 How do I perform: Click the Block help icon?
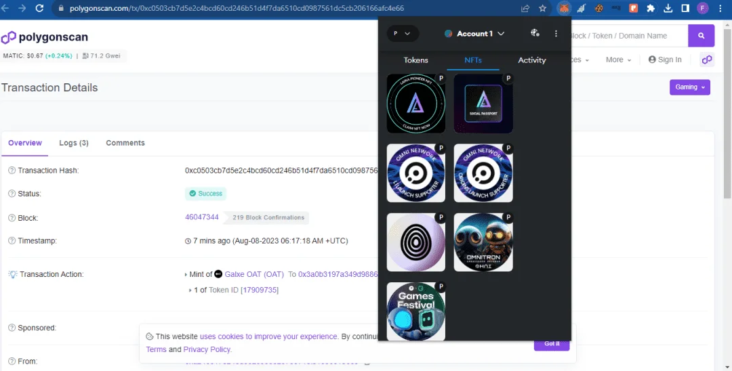pos(12,218)
